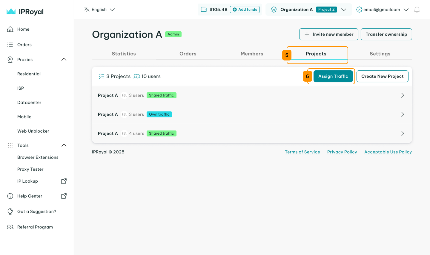This screenshot has width=430, height=255.
Task: Switch to the Members tab
Action: (x=252, y=54)
